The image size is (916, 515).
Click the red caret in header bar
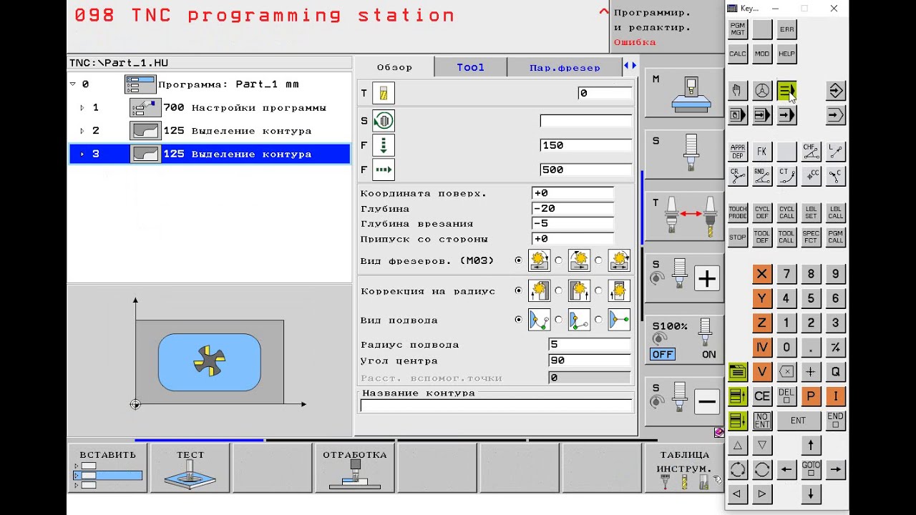603,11
